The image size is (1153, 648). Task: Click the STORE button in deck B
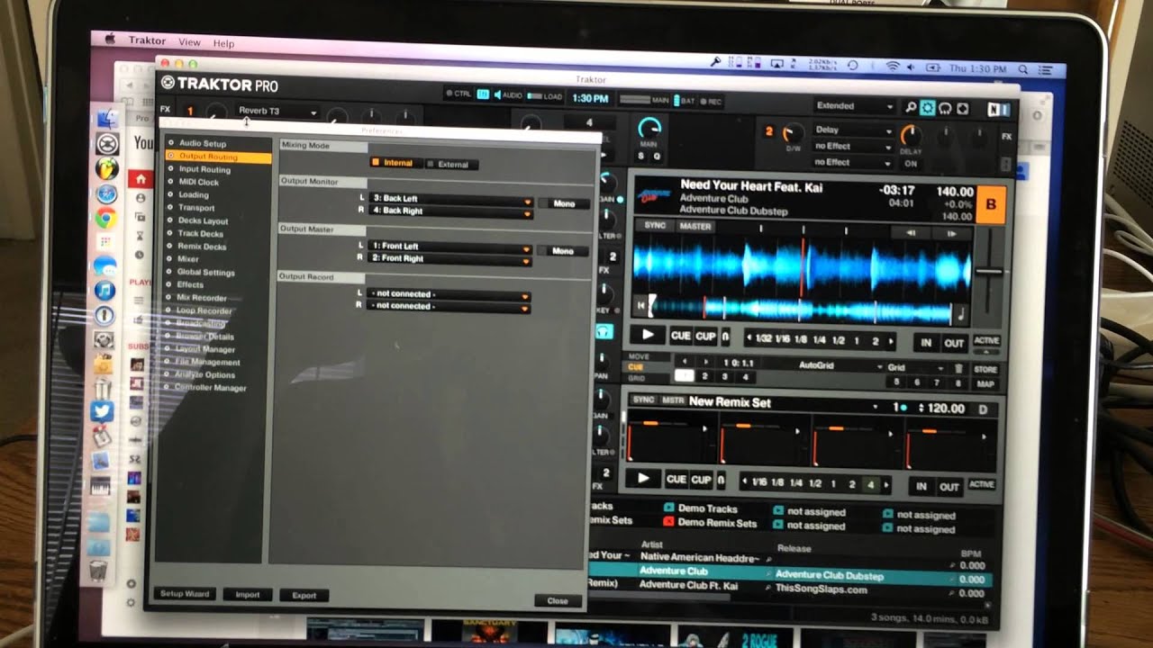click(985, 370)
